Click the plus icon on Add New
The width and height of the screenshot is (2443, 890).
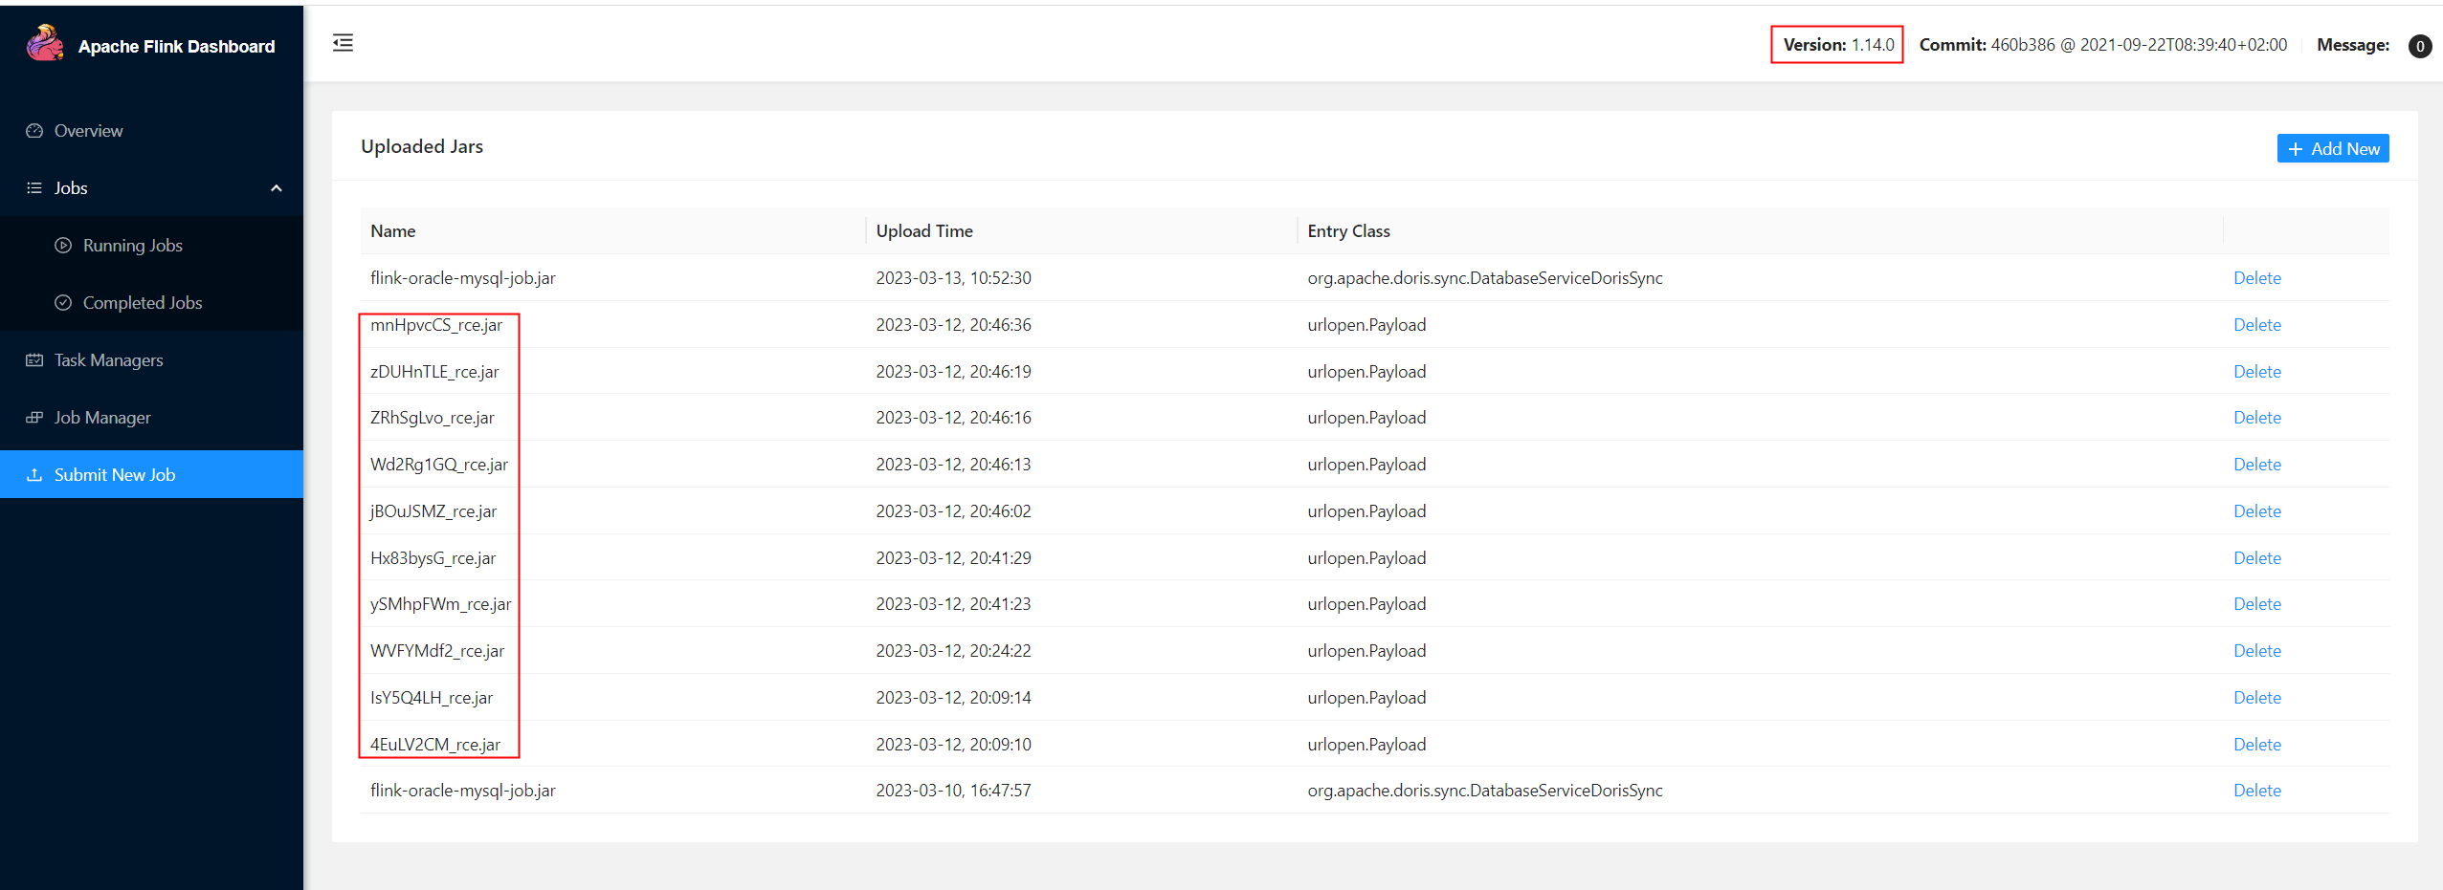click(x=2295, y=149)
